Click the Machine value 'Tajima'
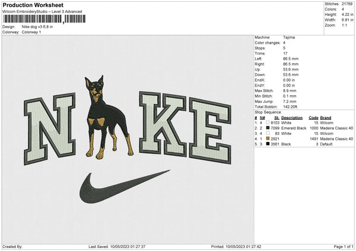The height and width of the screenshot is (251, 356). (289, 37)
